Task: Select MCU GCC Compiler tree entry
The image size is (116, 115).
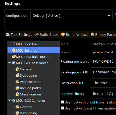Action: click(31, 101)
